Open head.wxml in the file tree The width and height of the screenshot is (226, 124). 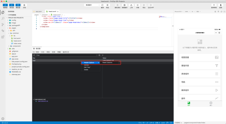tap(17, 41)
